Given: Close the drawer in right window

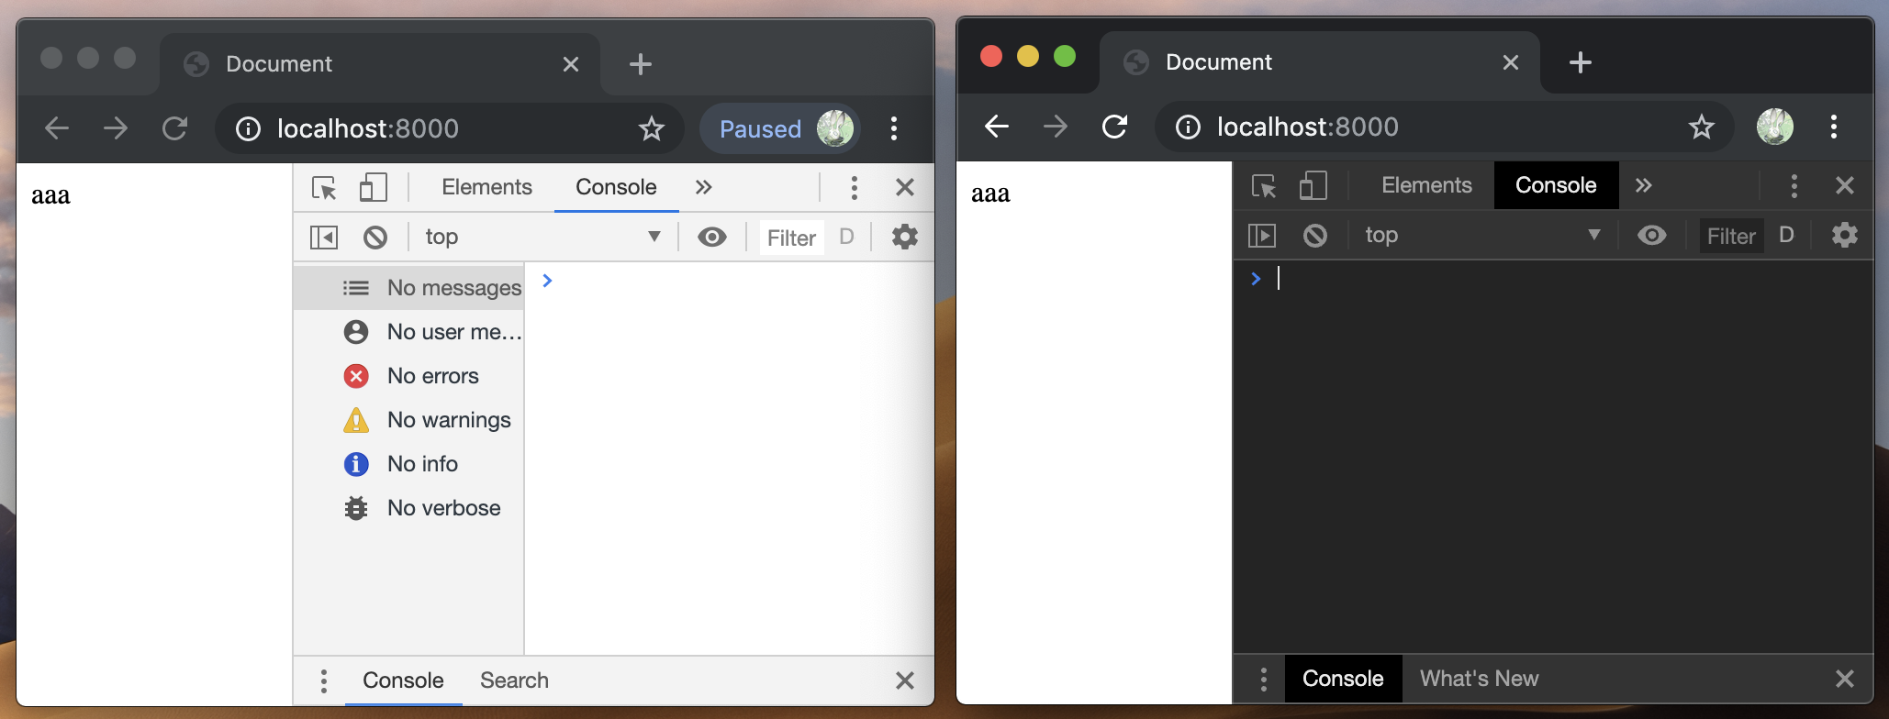Looking at the screenshot, I should pos(1844,679).
